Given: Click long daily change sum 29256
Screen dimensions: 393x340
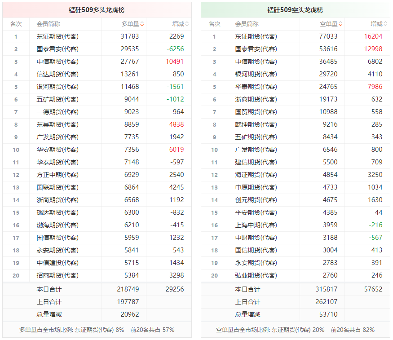Looking at the screenshot, I should click(175, 289).
